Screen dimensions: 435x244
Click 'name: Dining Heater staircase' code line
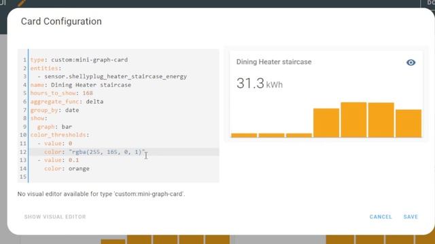(81, 85)
